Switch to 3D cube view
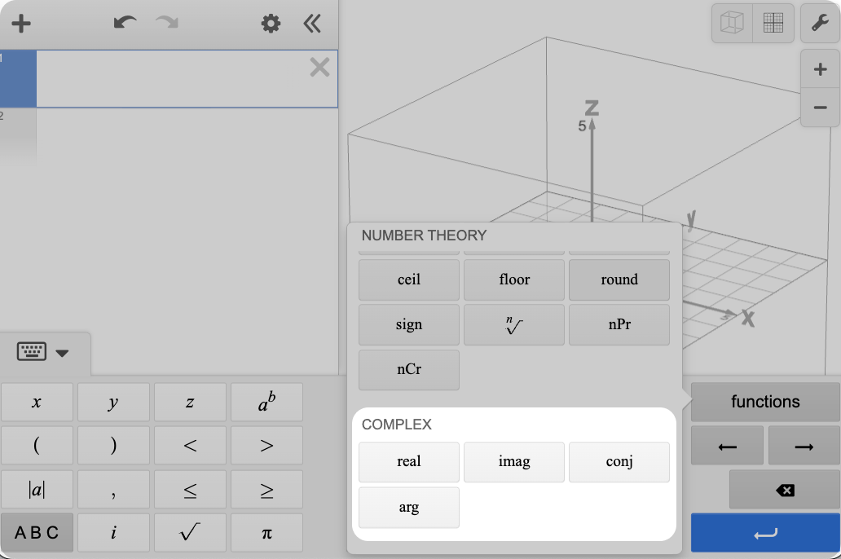This screenshot has height=559, width=841. tap(732, 24)
